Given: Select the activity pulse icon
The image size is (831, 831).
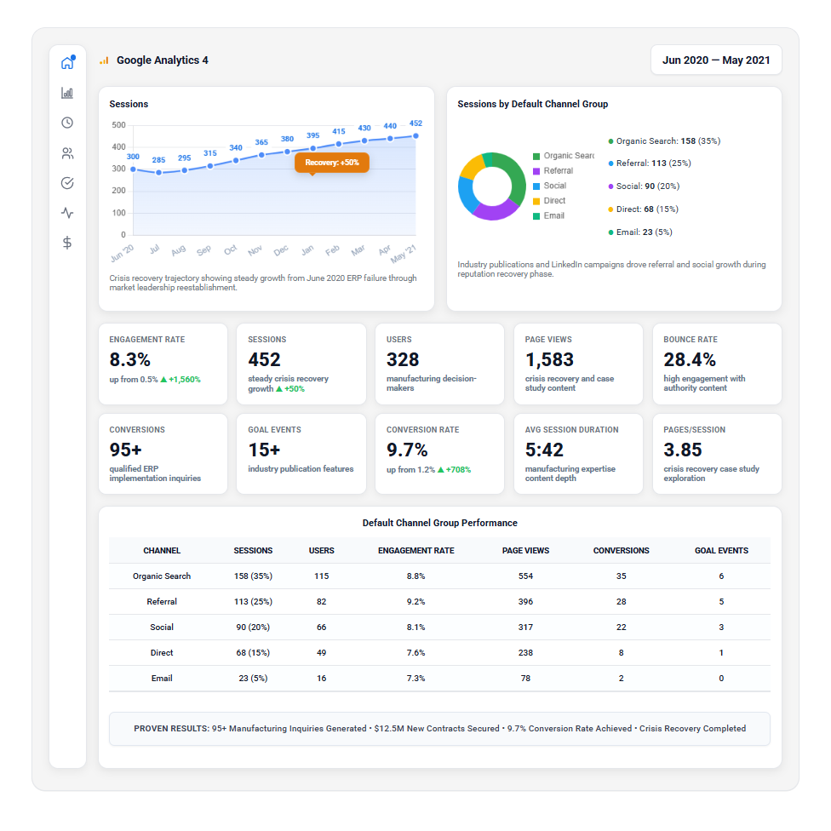Looking at the screenshot, I should coord(67,213).
